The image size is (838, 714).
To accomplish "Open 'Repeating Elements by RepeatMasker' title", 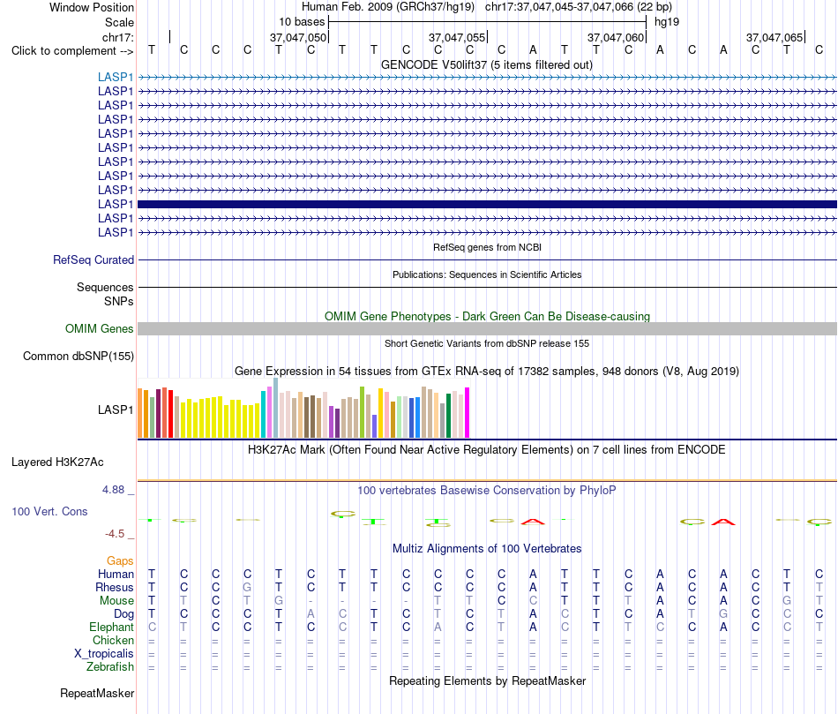I will coord(487,681).
